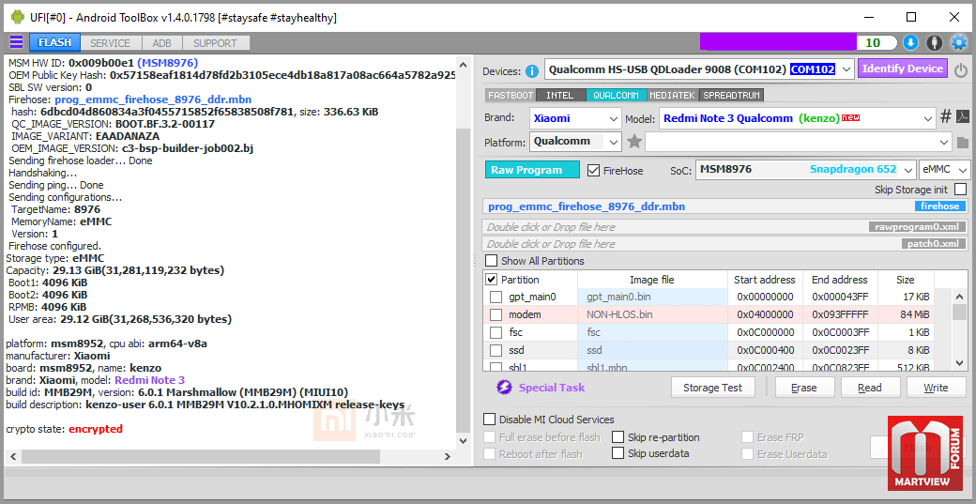Click the power icon beside Identify Device
976x504 pixels.
coord(960,69)
